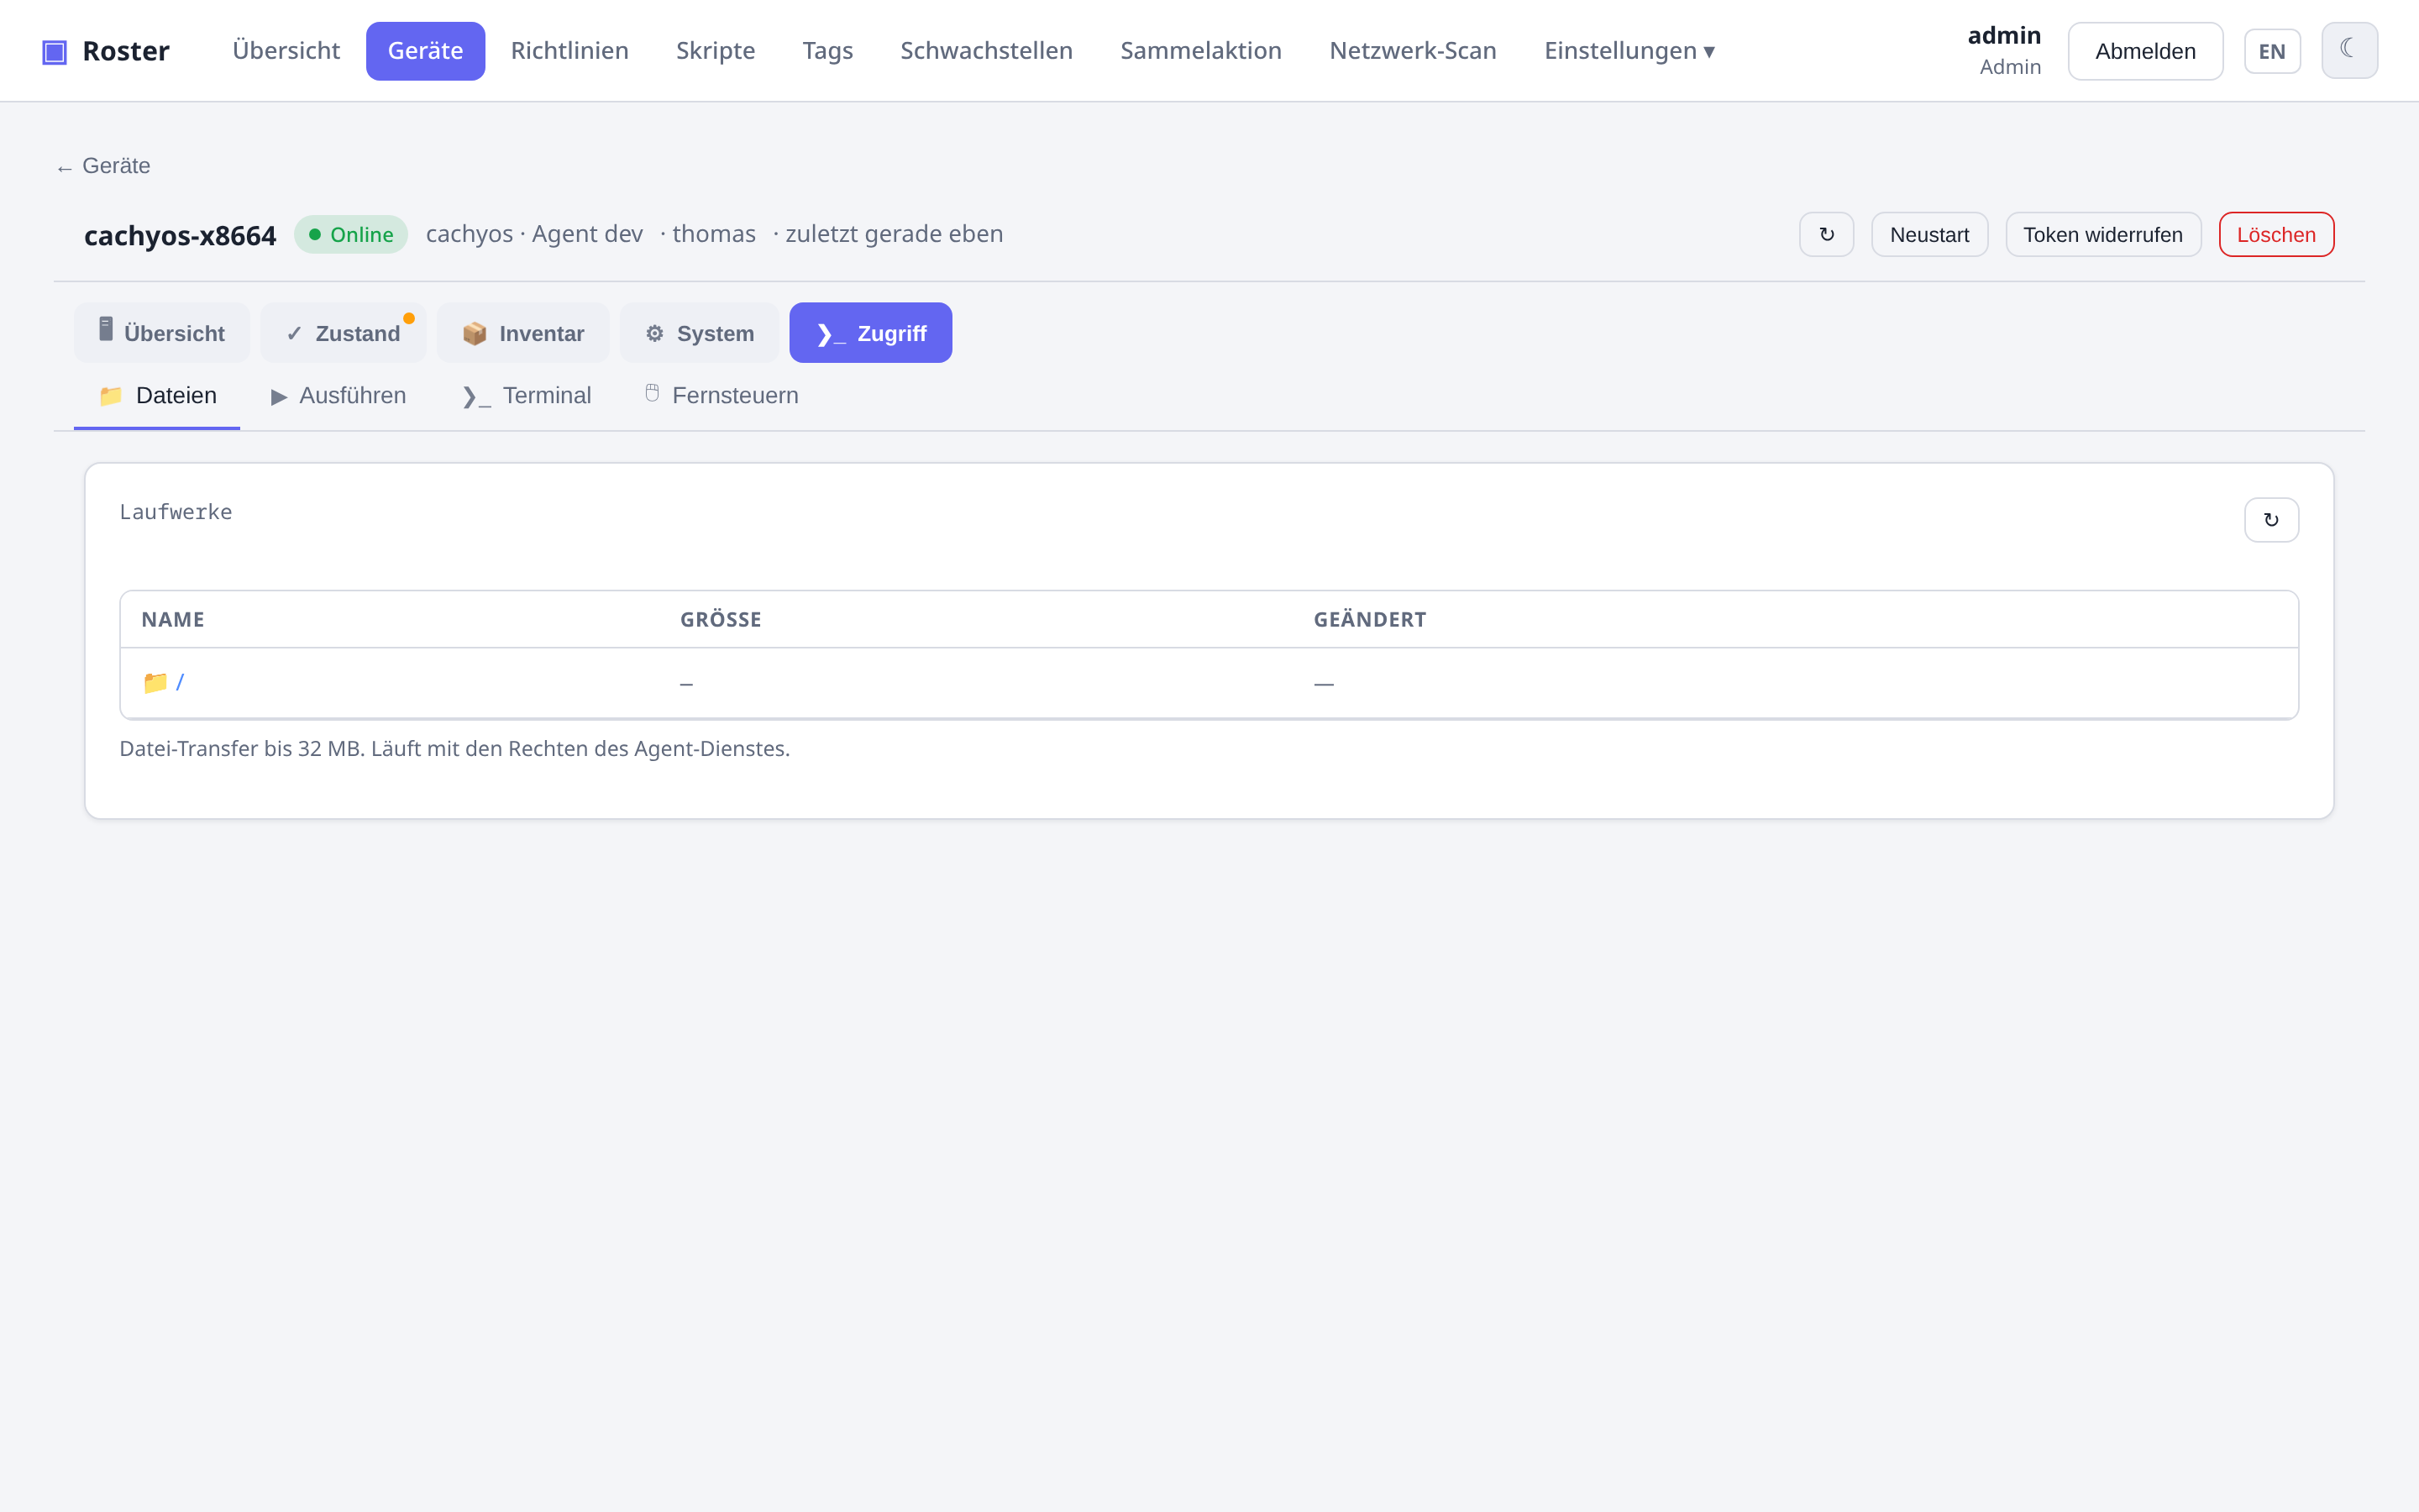Click the red Löschen button

click(2276, 234)
